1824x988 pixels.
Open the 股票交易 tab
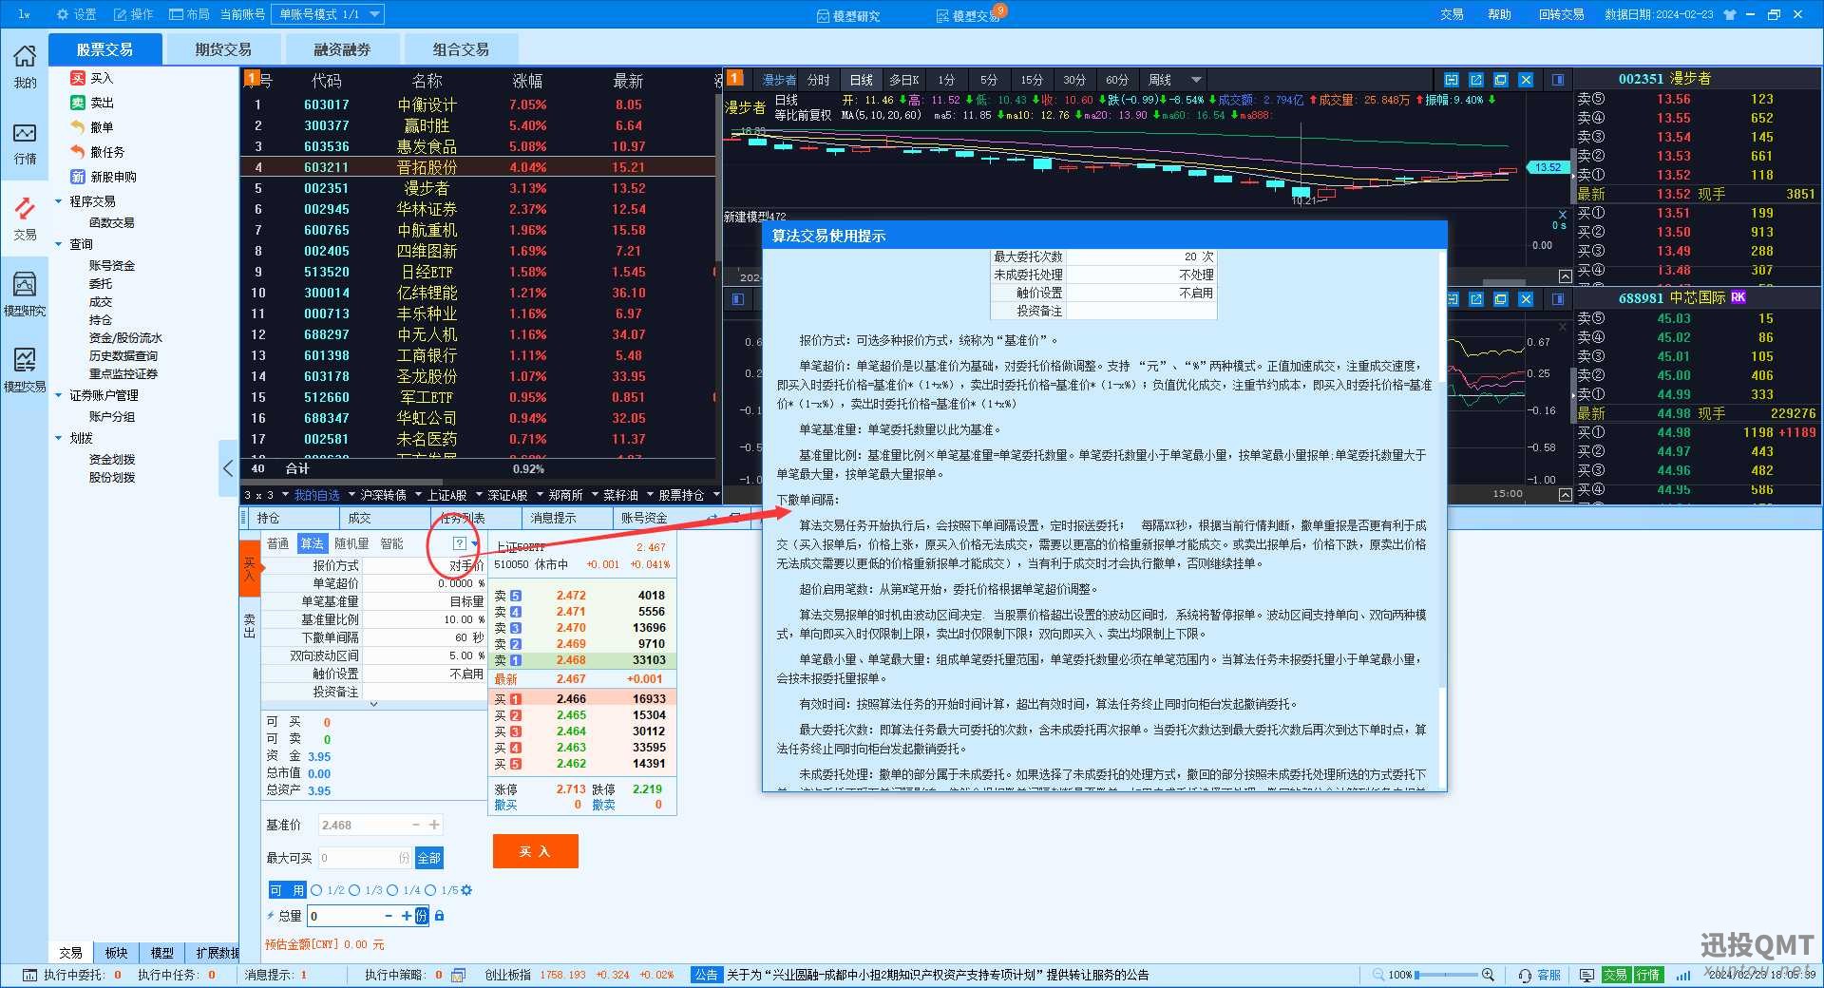(104, 49)
